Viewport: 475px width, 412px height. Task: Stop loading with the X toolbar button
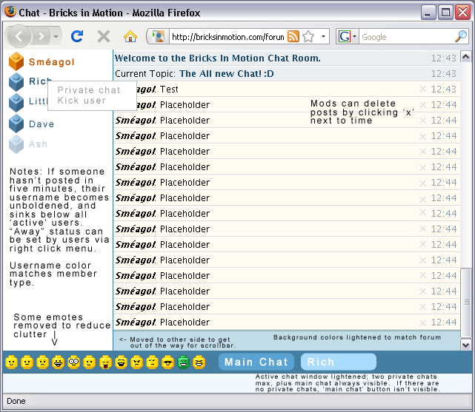[104, 36]
